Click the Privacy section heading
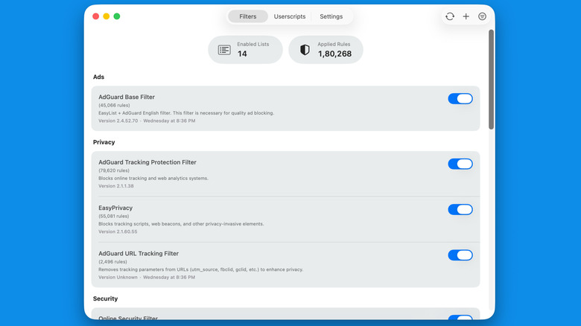 (104, 142)
